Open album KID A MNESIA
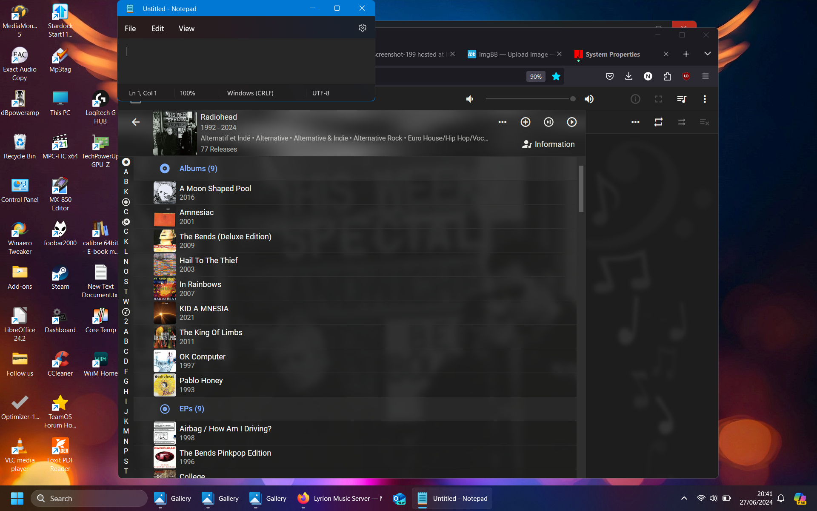Viewport: 817px width, 511px height. coord(355,313)
